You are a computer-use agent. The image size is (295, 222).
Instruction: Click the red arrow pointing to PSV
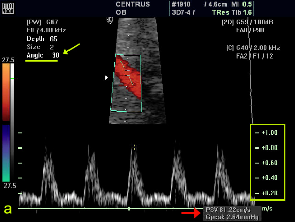pyautogui.click(x=191, y=213)
